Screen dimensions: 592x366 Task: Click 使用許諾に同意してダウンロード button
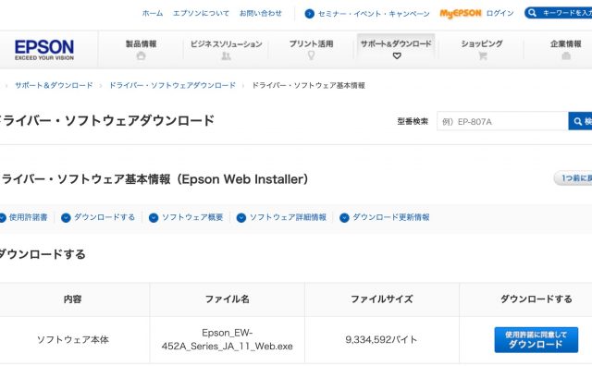click(x=536, y=339)
